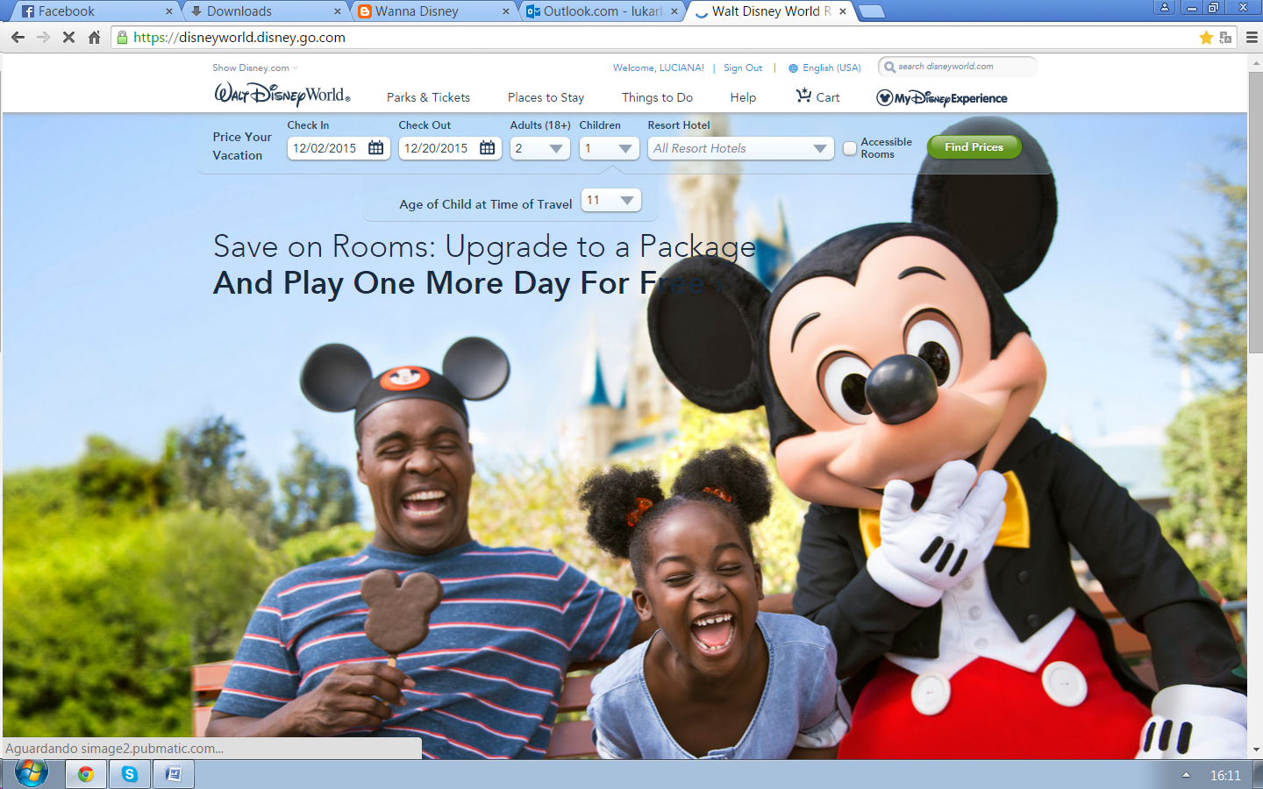This screenshot has height=789, width=1263.
Task: Open the Parks & Tickets menu
Action: (x=428, y=97)
